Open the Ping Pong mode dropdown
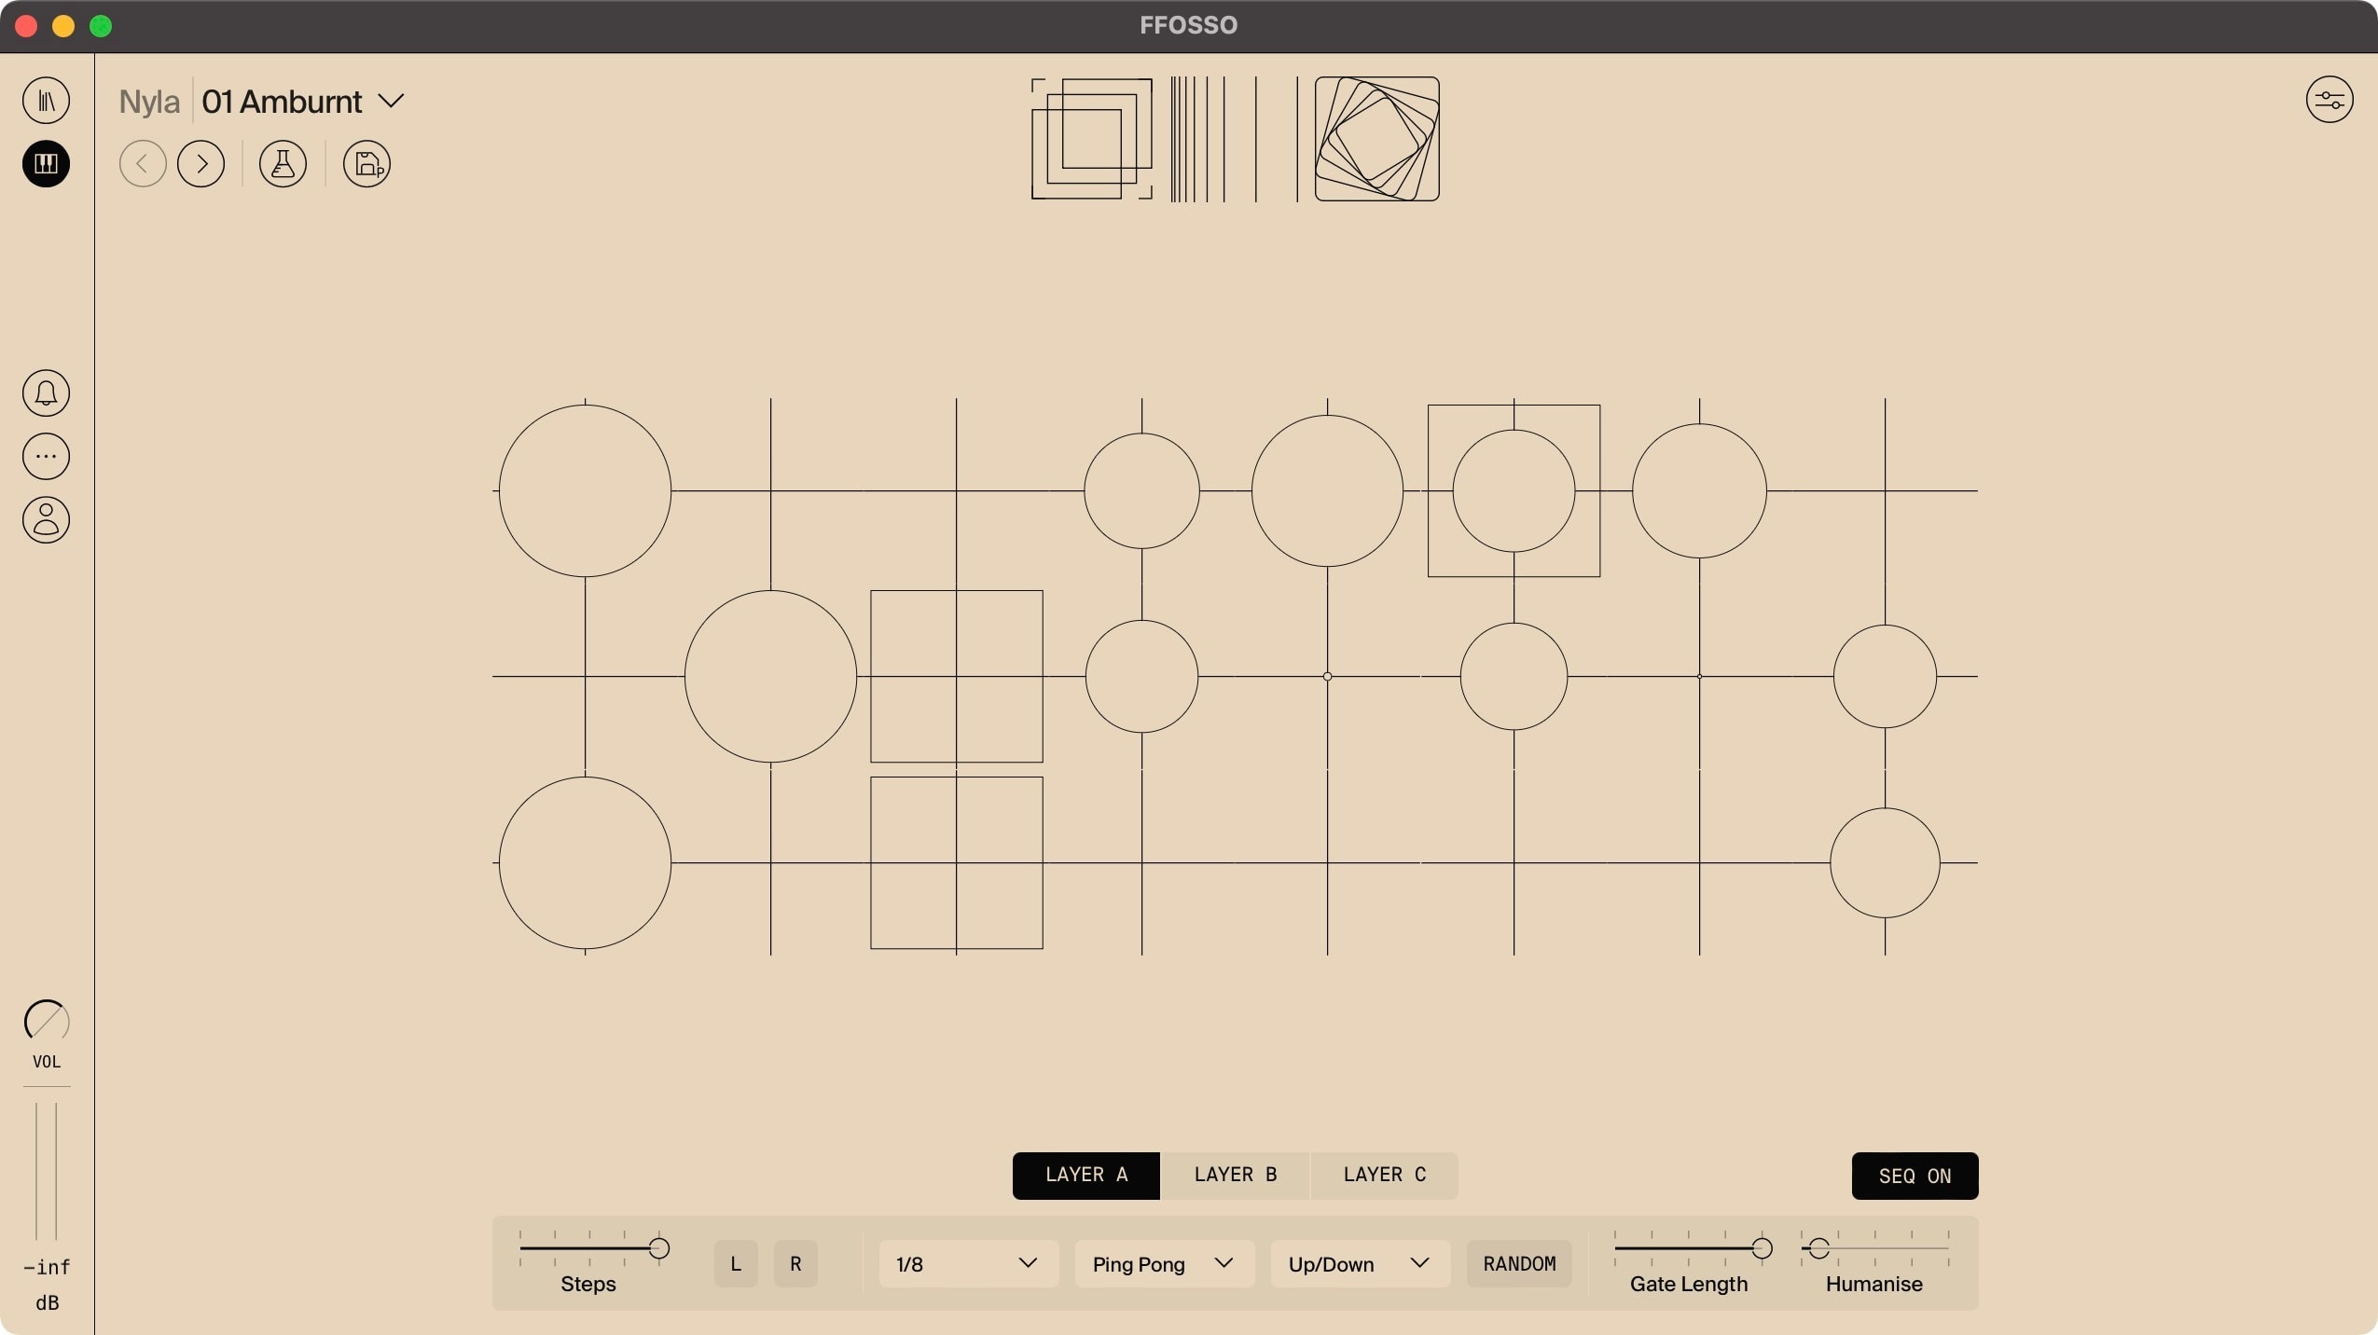Image resolution: width=2378 pixels, height=1335 pixels. (1163, 1264)
